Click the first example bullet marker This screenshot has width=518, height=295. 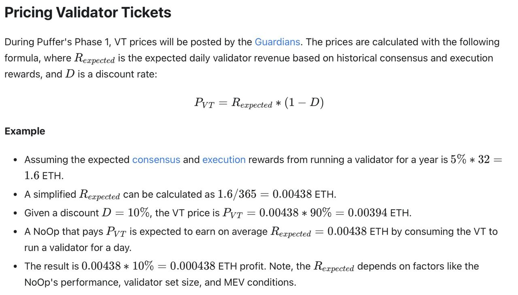pos(15,160)
